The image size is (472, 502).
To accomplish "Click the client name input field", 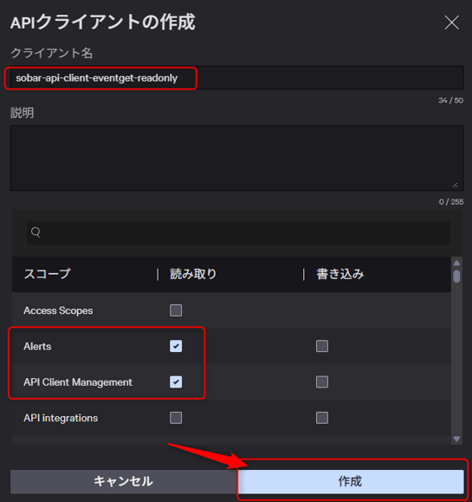I will (x=237, y=78).
